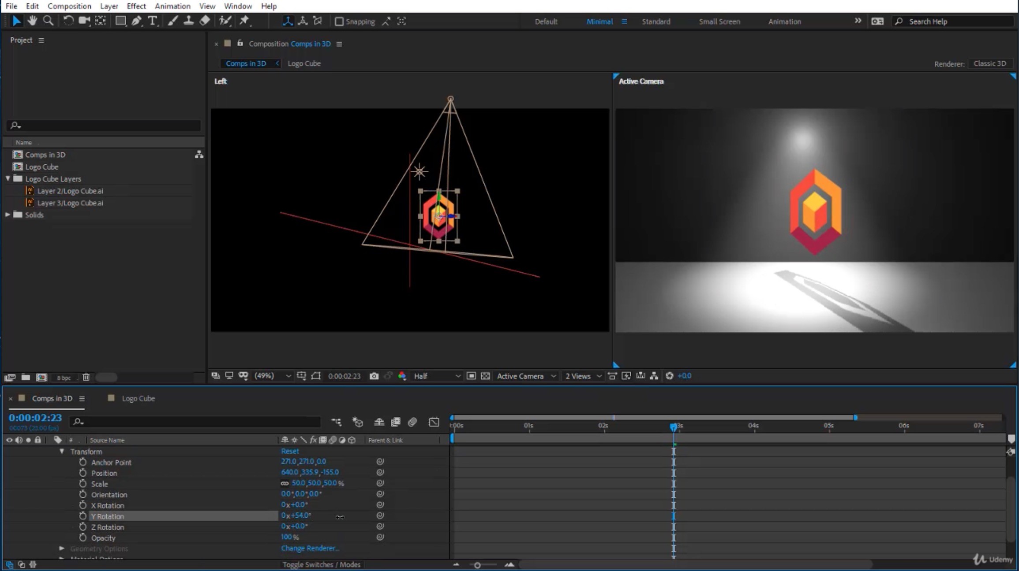Click stopwatch for Position property
Screen dimensions: 1019x571
click(x=82, y=473)
